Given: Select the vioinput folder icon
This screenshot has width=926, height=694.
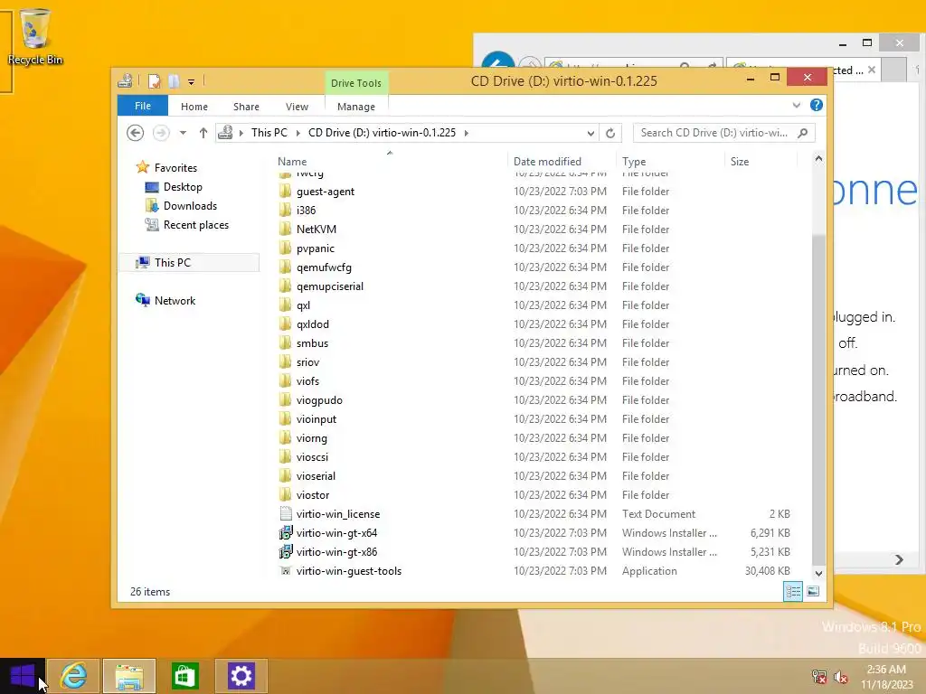Looking at the screenshot, I should coord(285,419).
